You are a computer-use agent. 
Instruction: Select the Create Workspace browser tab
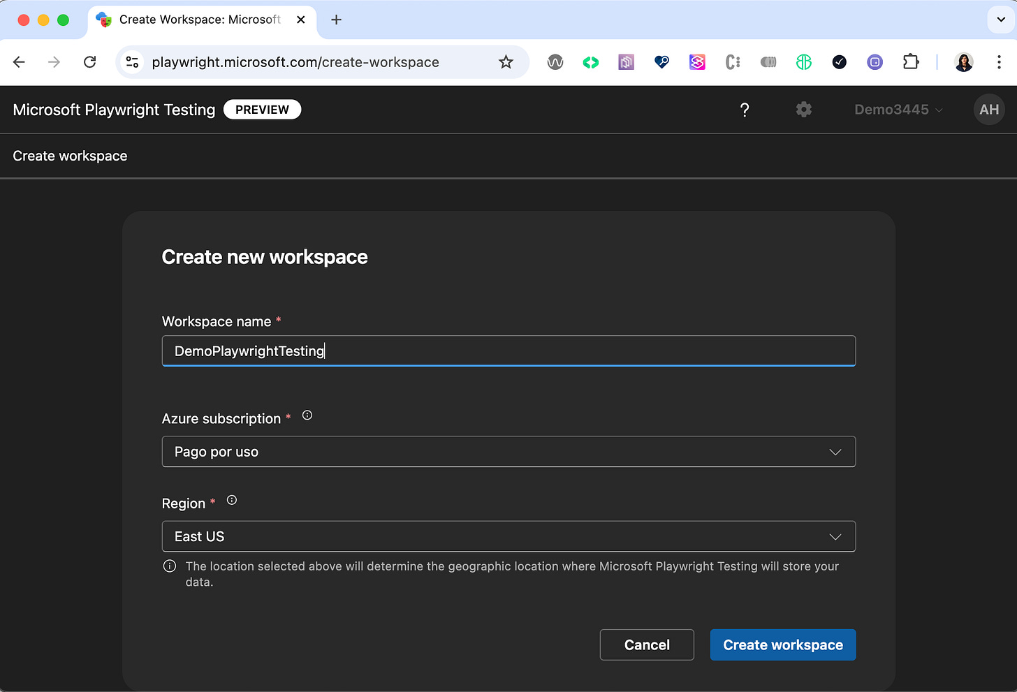pos(202,20)
